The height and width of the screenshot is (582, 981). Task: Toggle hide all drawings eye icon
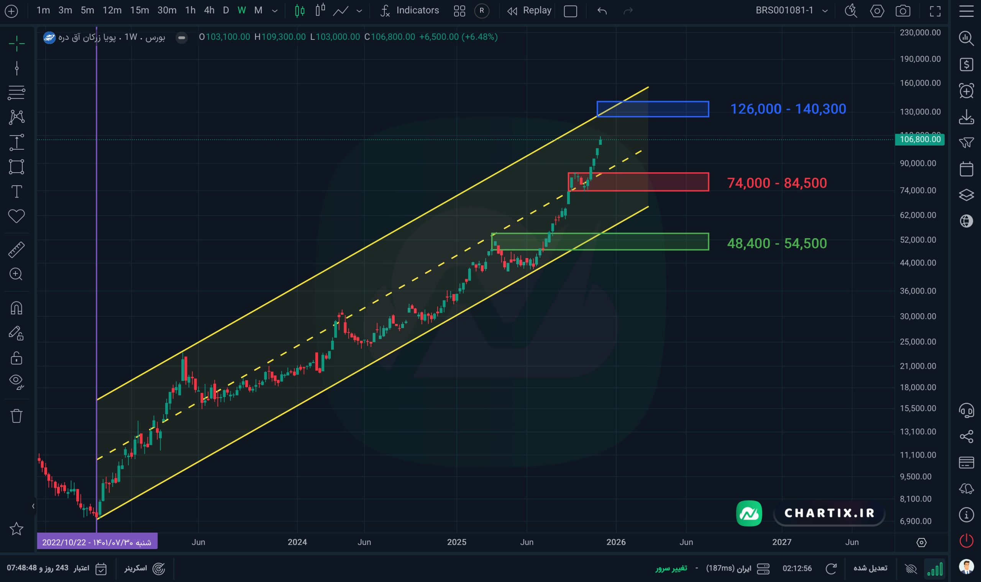click(x=16, y=381)
